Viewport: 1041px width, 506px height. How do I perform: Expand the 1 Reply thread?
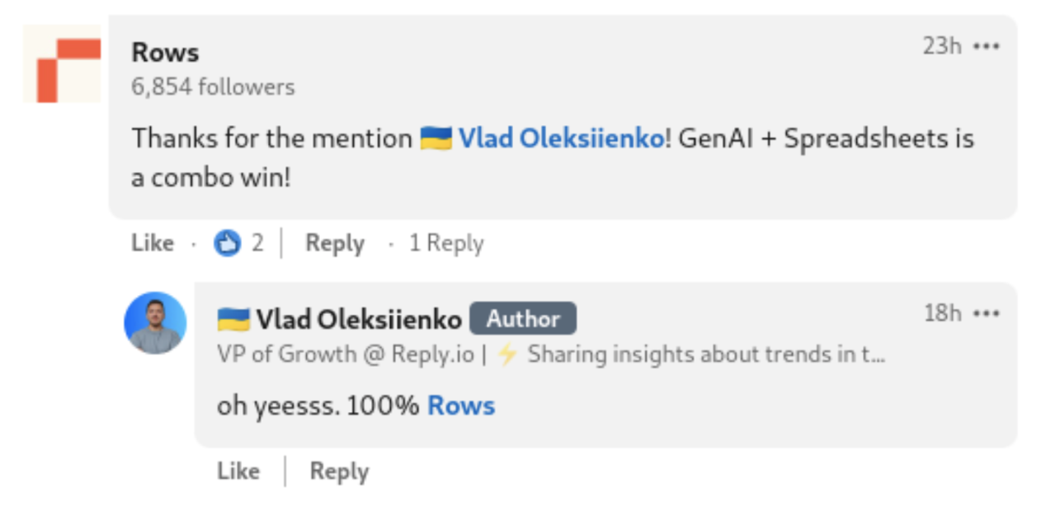click(x=446, y=243)
